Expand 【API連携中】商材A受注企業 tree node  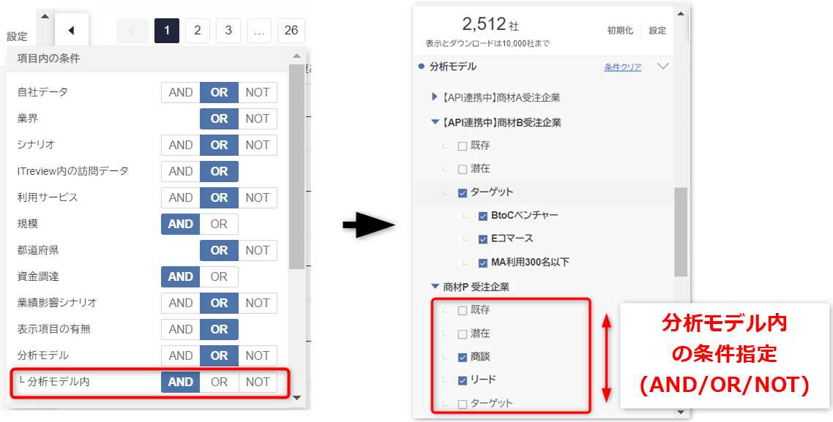pos(435,97)
